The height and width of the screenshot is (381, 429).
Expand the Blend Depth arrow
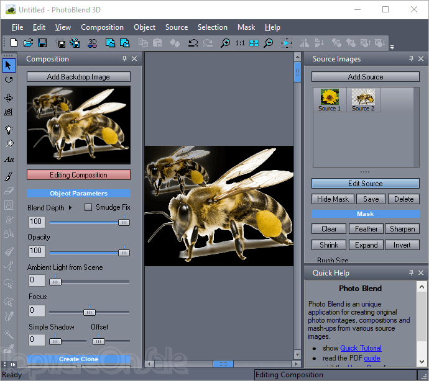pyautogui.click(x=70, y=208)
